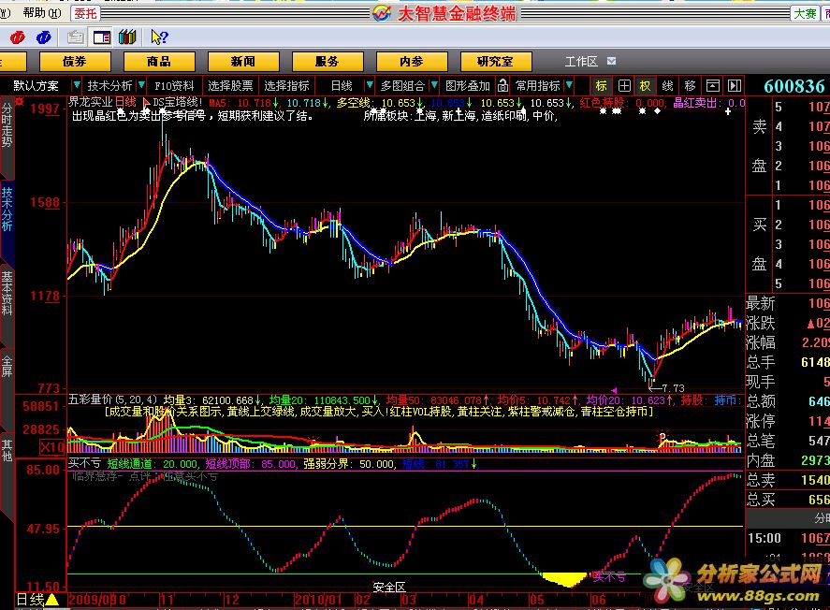This screenshot has height=610, width=830.
Task: Click the 委托 button
Action: (x=85, y=13)
